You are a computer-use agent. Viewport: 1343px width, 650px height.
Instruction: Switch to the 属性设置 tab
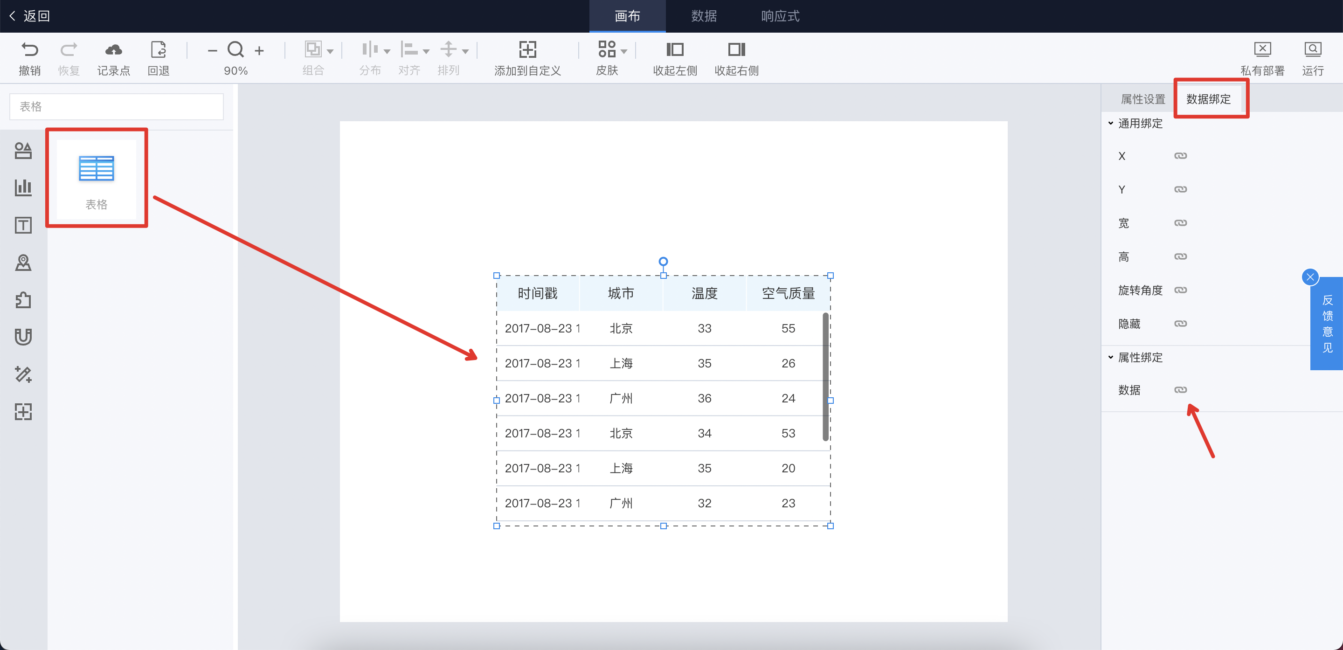click(1143, 99)
